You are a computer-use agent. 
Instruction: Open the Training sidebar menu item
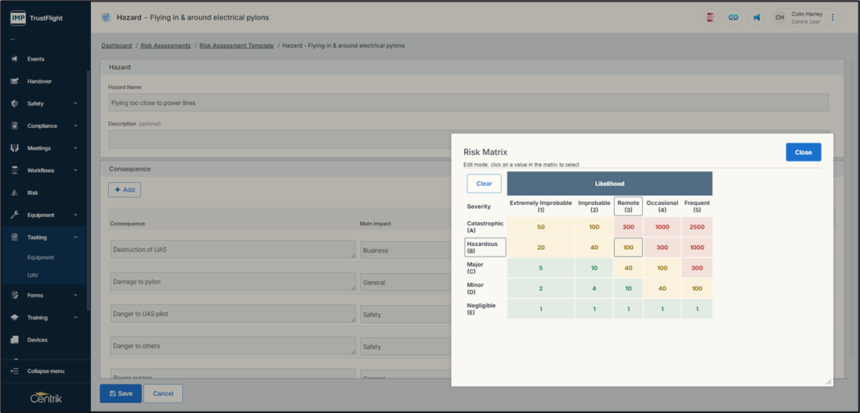(x=37, y=318)
